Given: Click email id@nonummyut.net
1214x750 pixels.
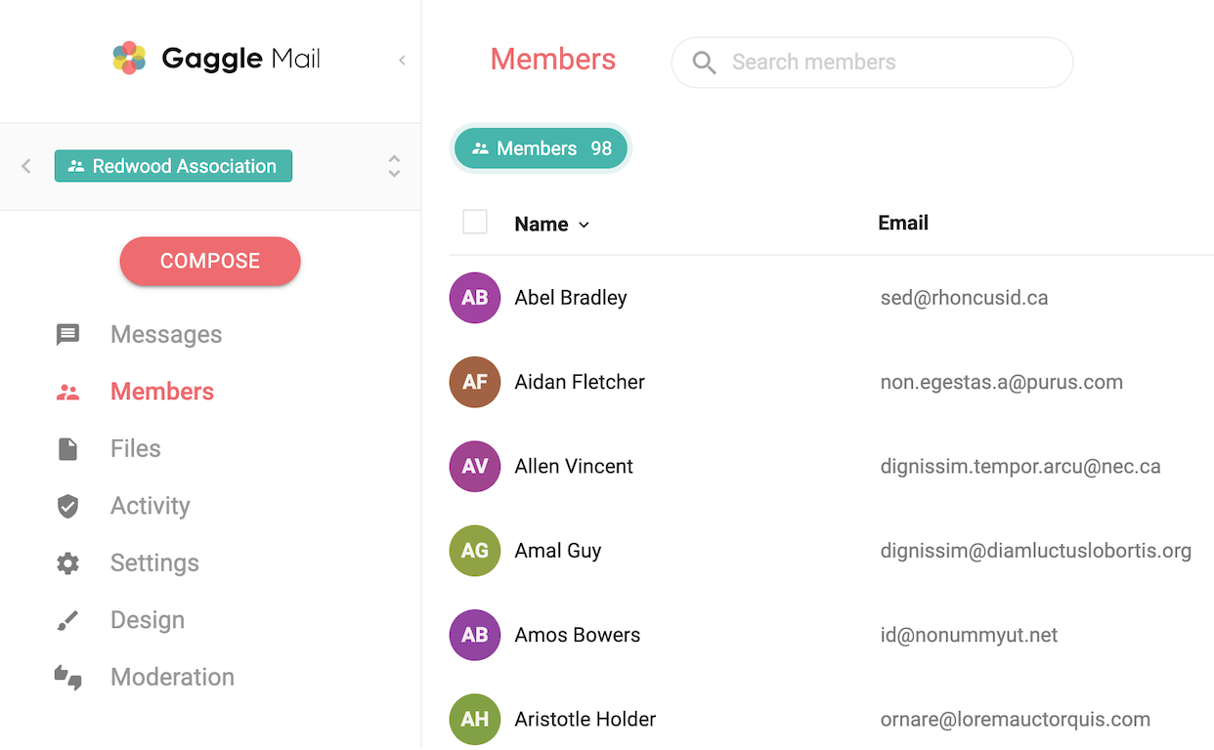Looking at the screenshot, I should pyautogui.click(x=969, y=635).
